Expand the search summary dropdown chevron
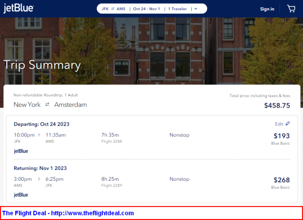This screenshot has width=303, height=220. (196, 9)
